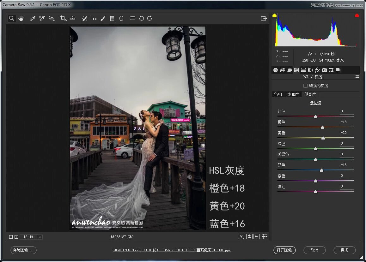The image size is (366, 262).
Task: Open the Detail panel icon
Action: [x=290, y=70]
